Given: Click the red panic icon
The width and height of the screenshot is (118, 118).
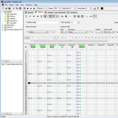Looking at the screenshot, I should point(102,8).
